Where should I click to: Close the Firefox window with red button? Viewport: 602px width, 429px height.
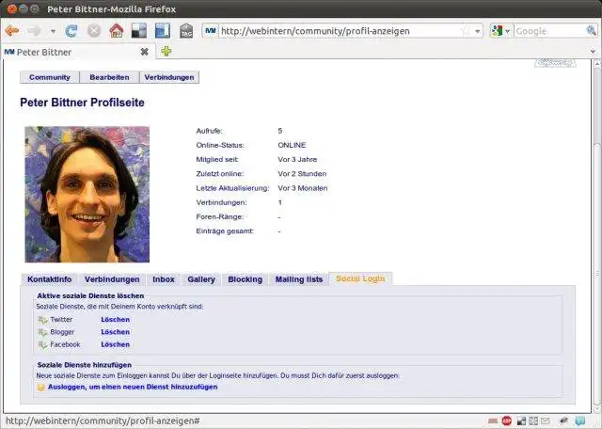12,8
